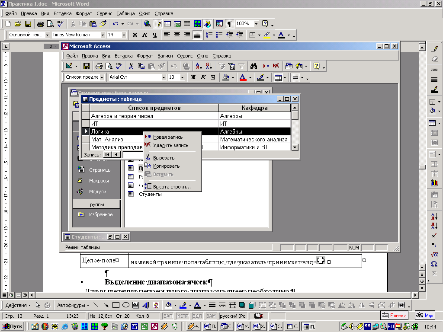The height and width of the screenshot is (332, 443).
Task: Click Word's Symbol Omega icon on right toolbar
Action: pyautogui.click(x=434, y=264)
